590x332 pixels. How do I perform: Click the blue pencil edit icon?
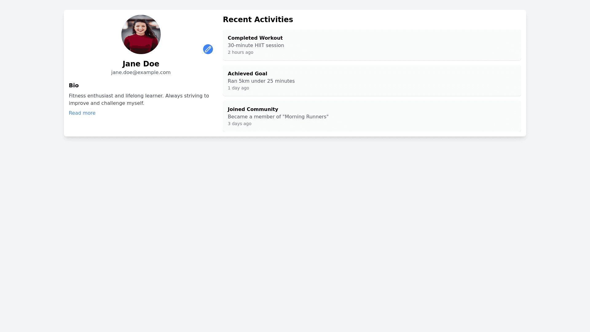(x=208, y=49)
